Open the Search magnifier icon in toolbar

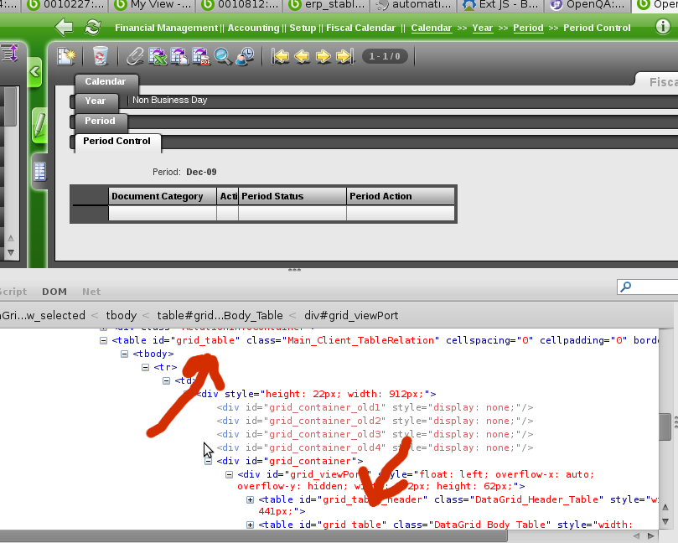click(223, 57)
